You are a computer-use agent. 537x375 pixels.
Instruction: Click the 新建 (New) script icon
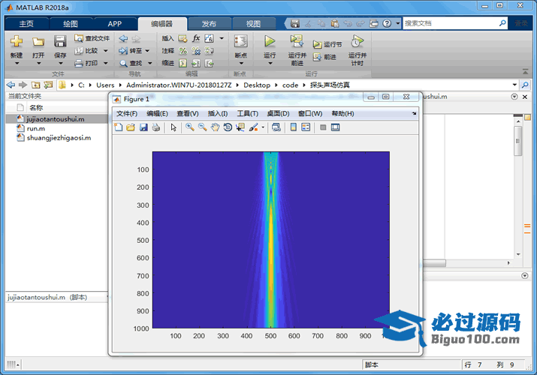[16, 42]
